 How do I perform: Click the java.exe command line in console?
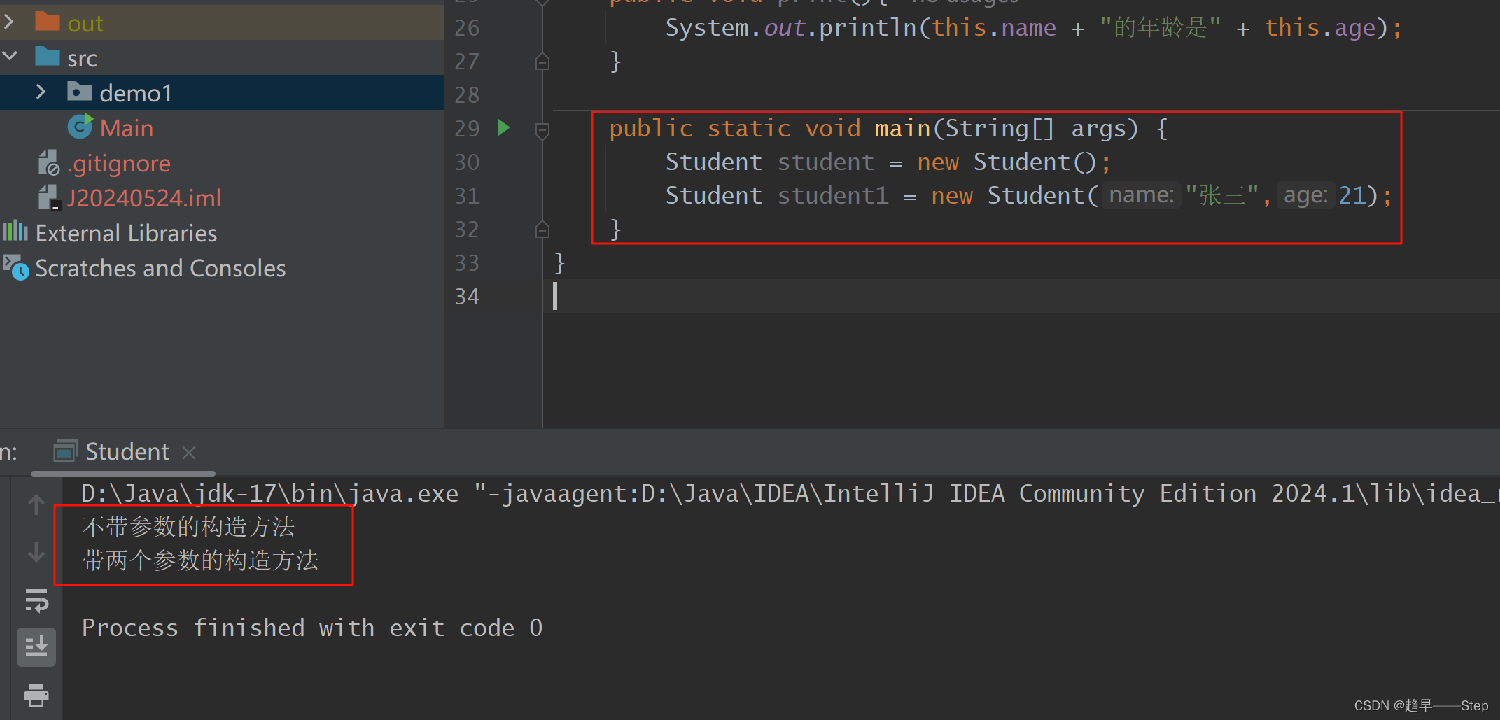(791, 494)
